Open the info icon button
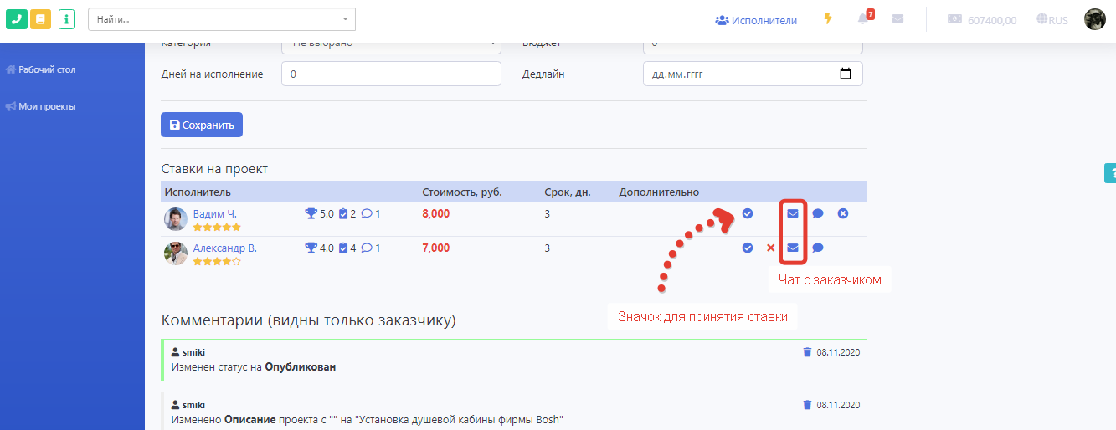 (x=67, y=19)
